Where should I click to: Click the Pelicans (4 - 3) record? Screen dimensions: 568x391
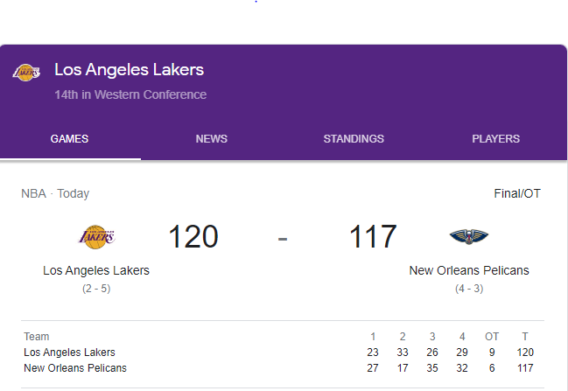coord(469,288)
